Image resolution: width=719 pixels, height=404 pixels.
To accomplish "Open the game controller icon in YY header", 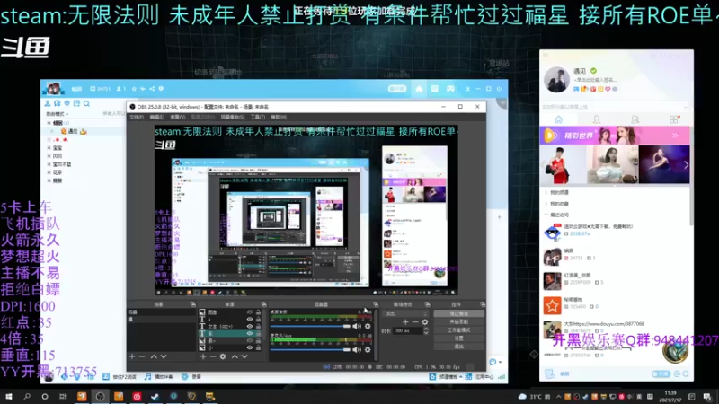I will [450, 89].
